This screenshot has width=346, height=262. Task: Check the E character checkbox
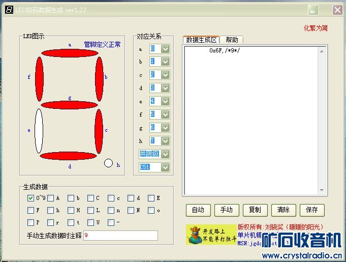point(151,198)
